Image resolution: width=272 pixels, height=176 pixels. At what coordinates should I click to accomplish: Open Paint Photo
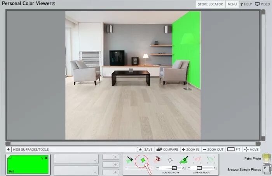click(x=253, y=158)
